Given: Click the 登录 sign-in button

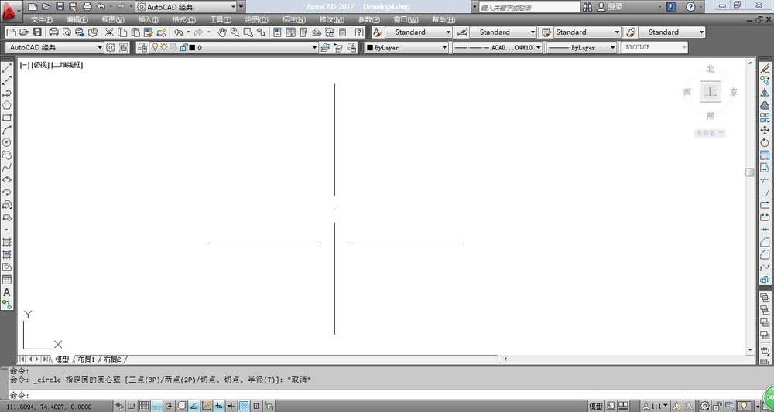Looking at the screenshot, I should (x=615, y=6).
